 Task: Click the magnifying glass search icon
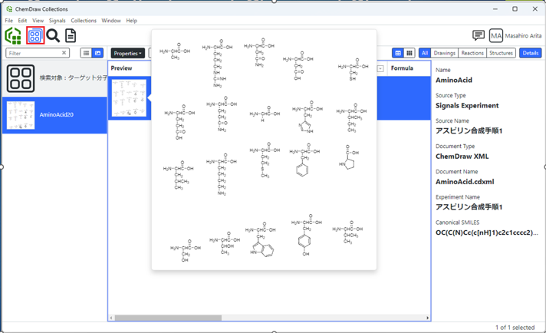(x=53, y=35)
